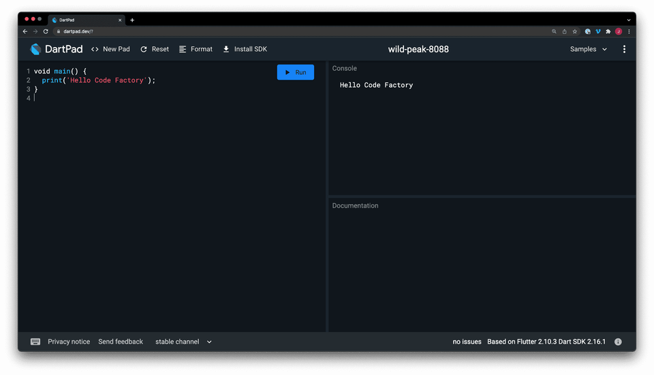Format the Dart code
The width and height of the screenshot is (654, 375).
pos(196,49)
